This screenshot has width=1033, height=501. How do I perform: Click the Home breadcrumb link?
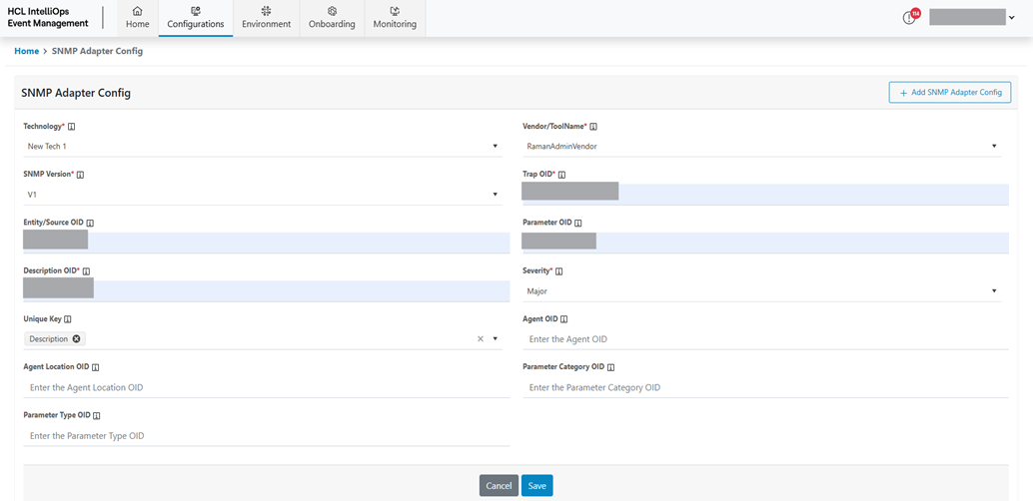click(26, 51)
